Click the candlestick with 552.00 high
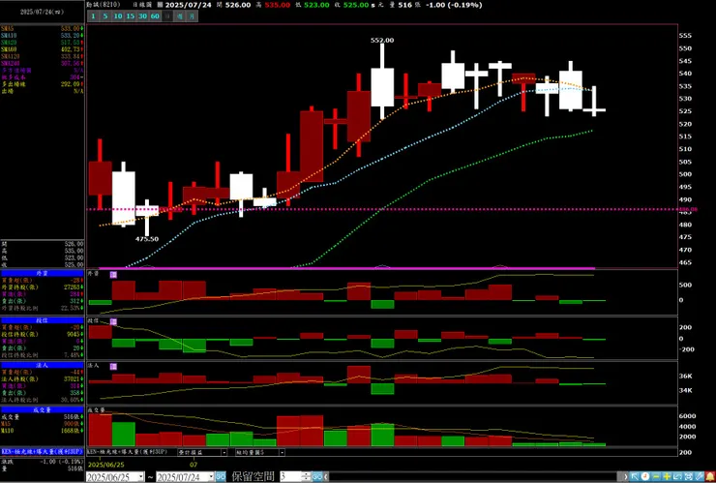 click(x=382, y=87)
